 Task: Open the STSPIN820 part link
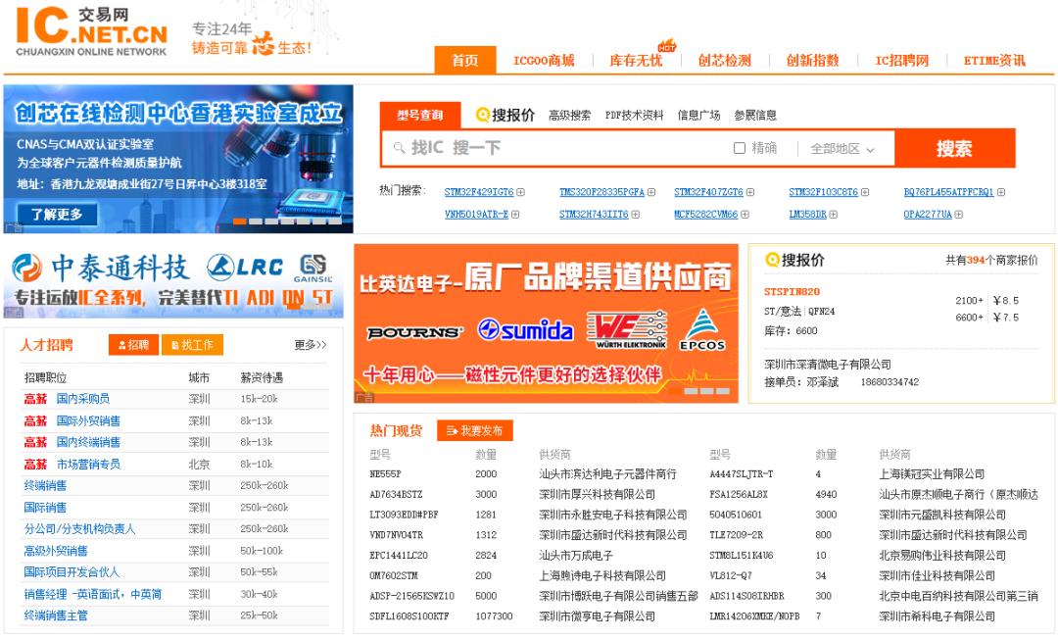click(792, 292)
